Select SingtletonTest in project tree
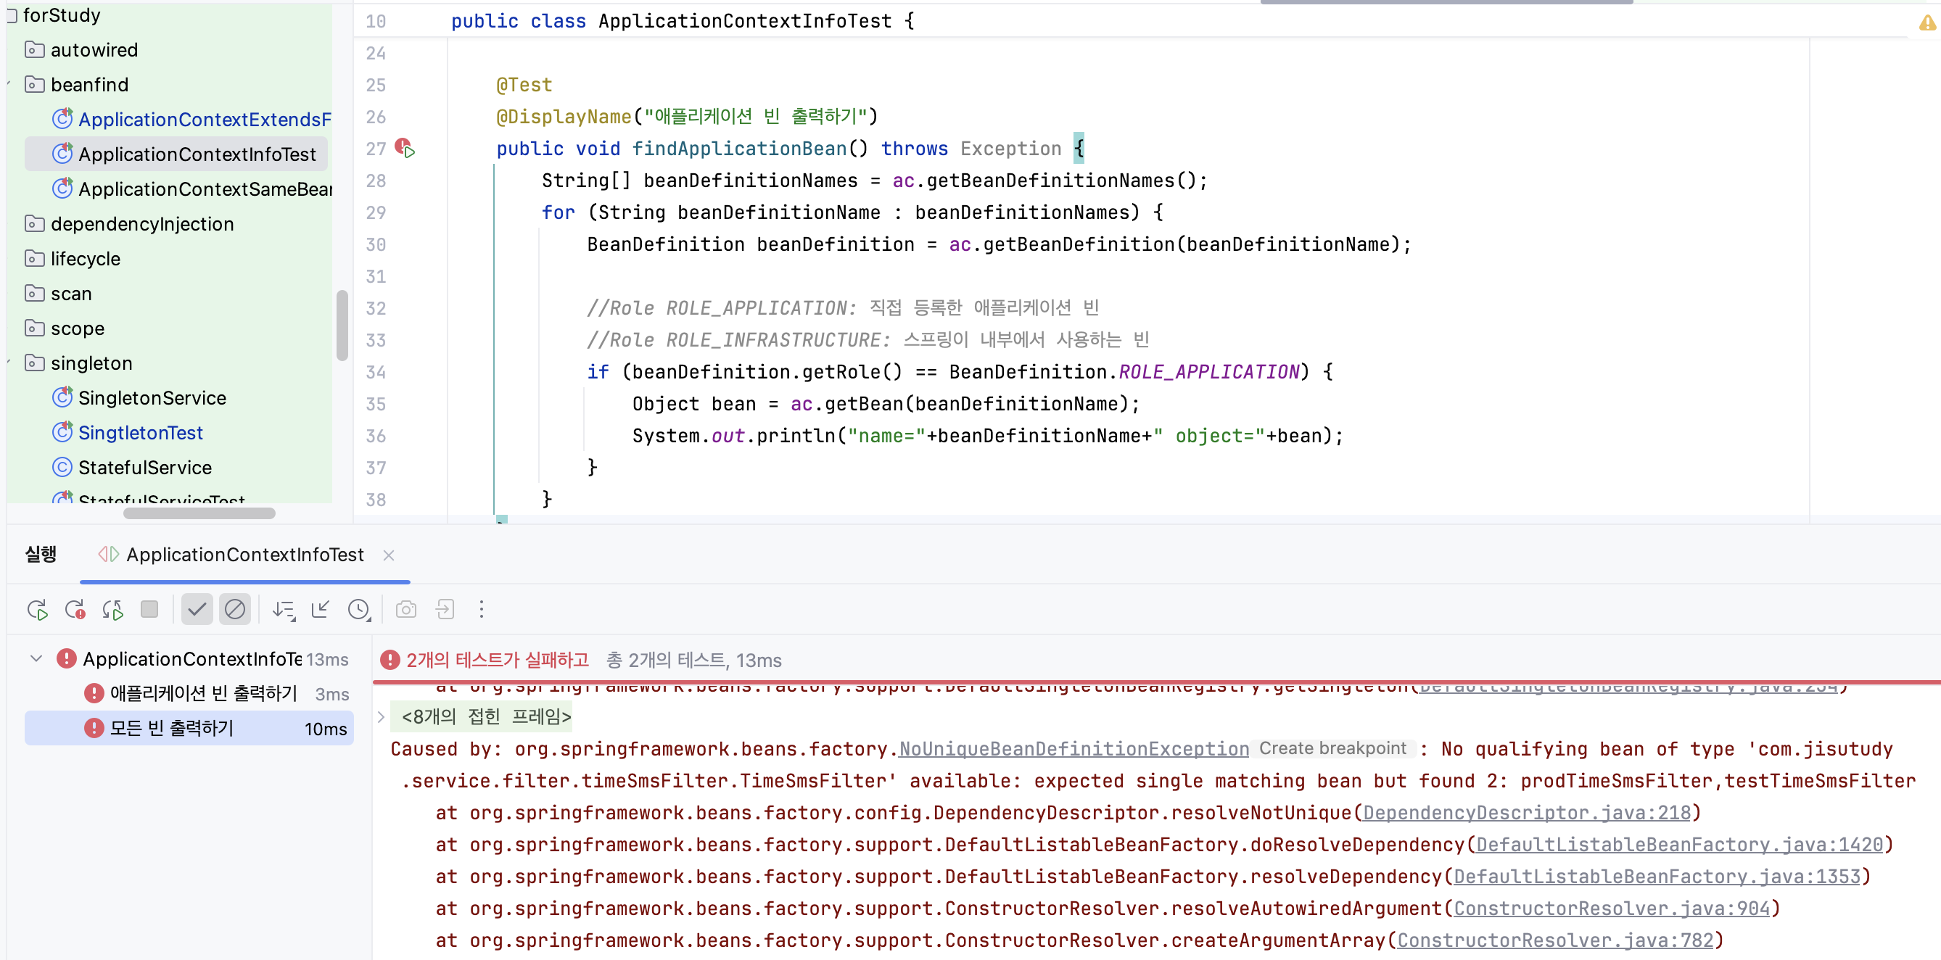 (140, 433)
